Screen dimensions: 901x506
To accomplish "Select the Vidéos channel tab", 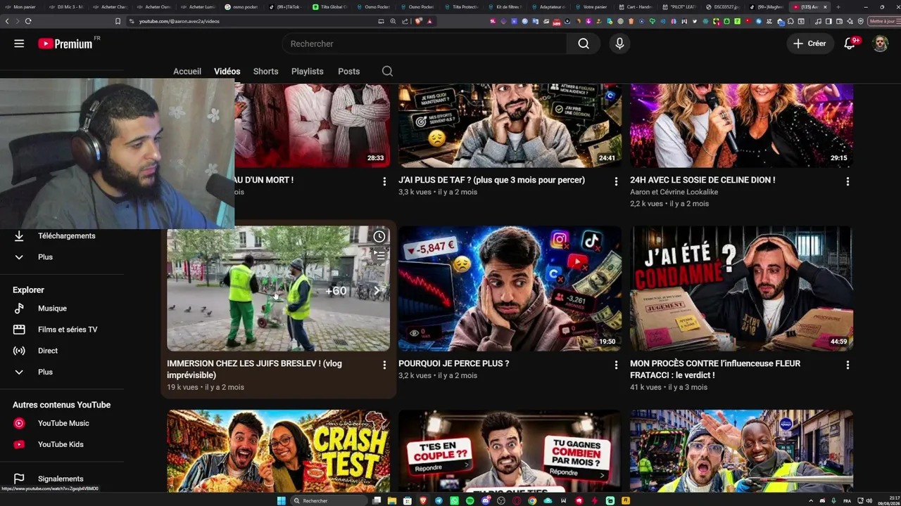I will (227, 71).
